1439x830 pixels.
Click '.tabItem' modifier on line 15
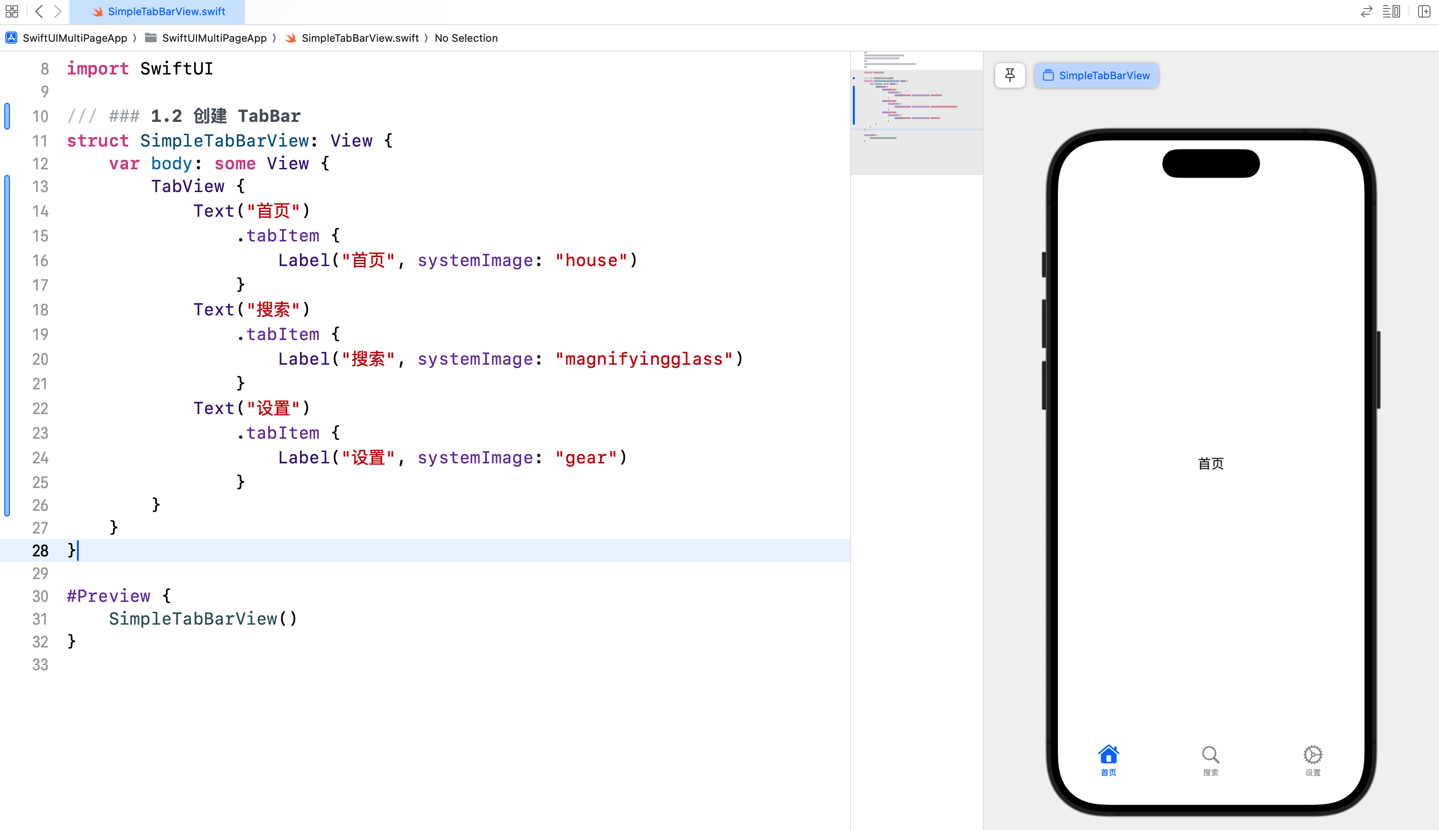(278, 236)
